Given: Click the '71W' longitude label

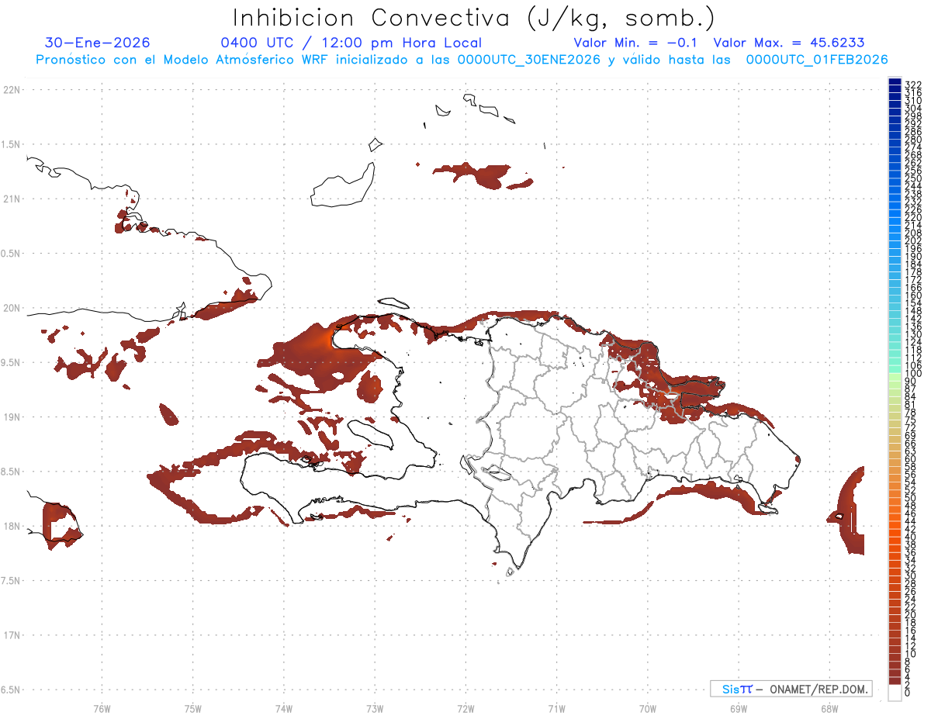Looking at the screenshot, I should (x=556, y=707).
